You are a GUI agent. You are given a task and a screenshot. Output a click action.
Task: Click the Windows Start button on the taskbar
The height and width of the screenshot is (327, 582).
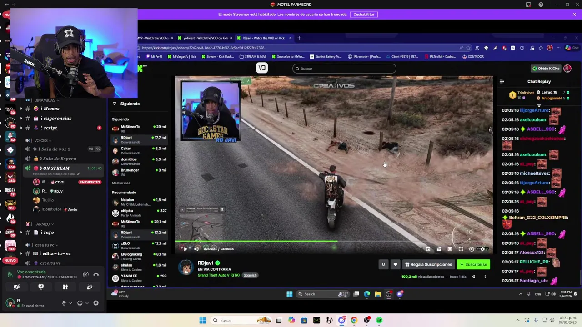click(x=202, y=321)
